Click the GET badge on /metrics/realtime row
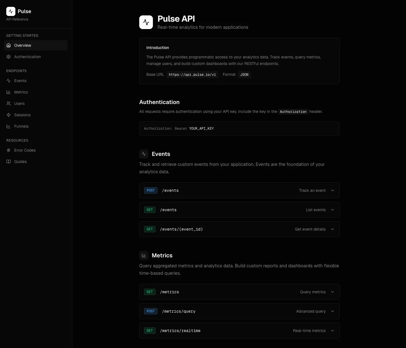This screenshot has height=348, width=406. 150,331
